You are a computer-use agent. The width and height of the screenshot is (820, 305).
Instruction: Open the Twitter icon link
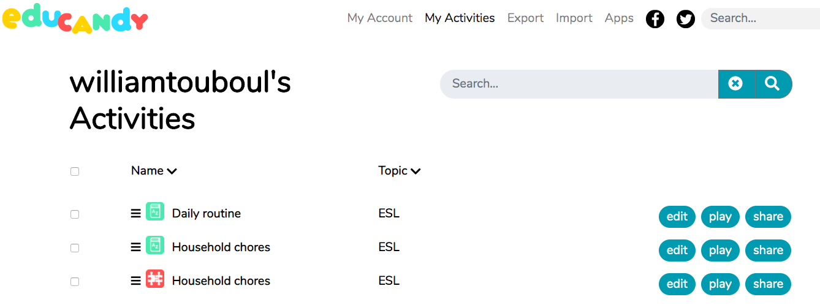tap(686, 19)
